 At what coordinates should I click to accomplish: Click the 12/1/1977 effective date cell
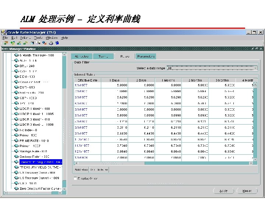(x=87, y=151)
